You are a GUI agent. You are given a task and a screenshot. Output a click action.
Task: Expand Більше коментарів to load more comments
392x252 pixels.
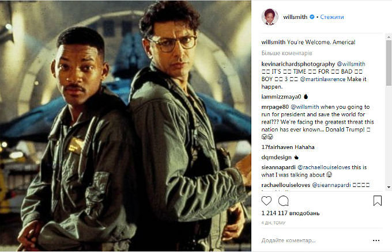(287, 53)
